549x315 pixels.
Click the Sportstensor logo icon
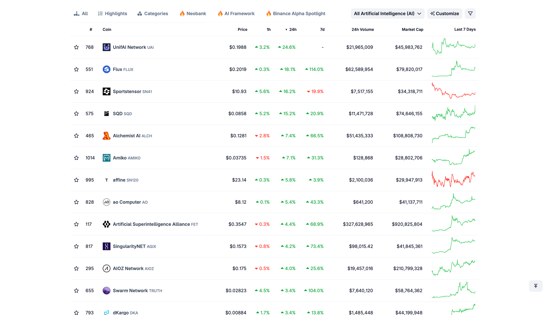[107, 91]
